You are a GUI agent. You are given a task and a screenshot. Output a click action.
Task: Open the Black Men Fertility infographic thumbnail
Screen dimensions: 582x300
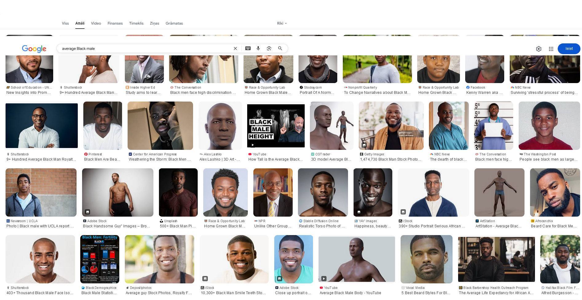click(x=100, y=259)
